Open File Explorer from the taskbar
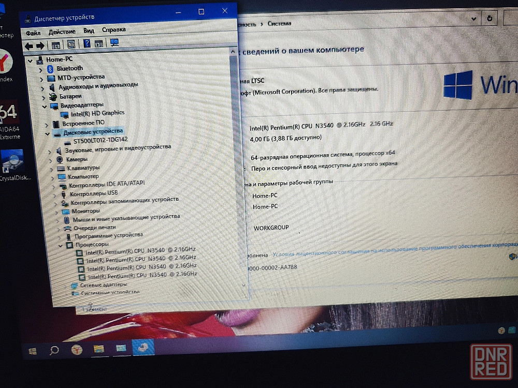The image size is (518, 388). [99, 349]
